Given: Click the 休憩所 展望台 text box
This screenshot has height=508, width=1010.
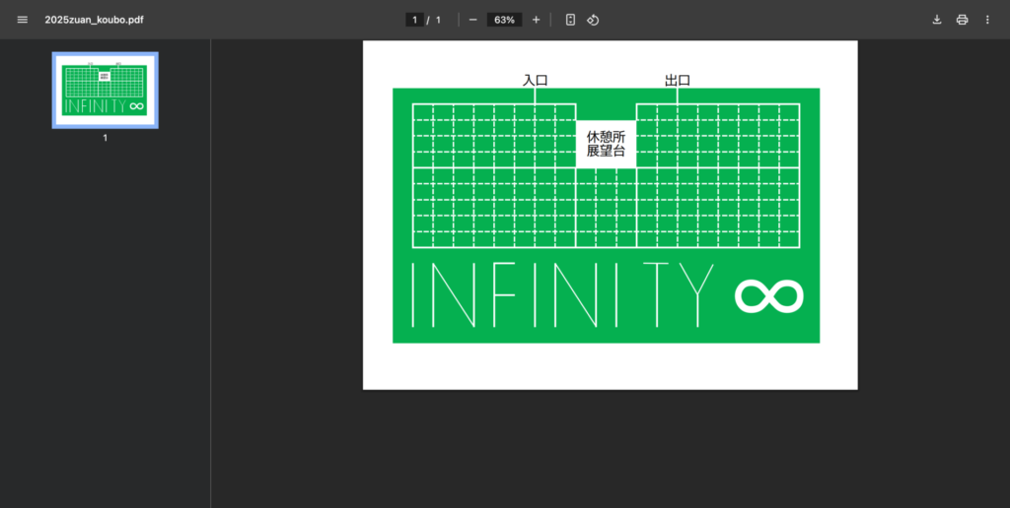Looking at the screenshot, I should click(x=607, y=144).
